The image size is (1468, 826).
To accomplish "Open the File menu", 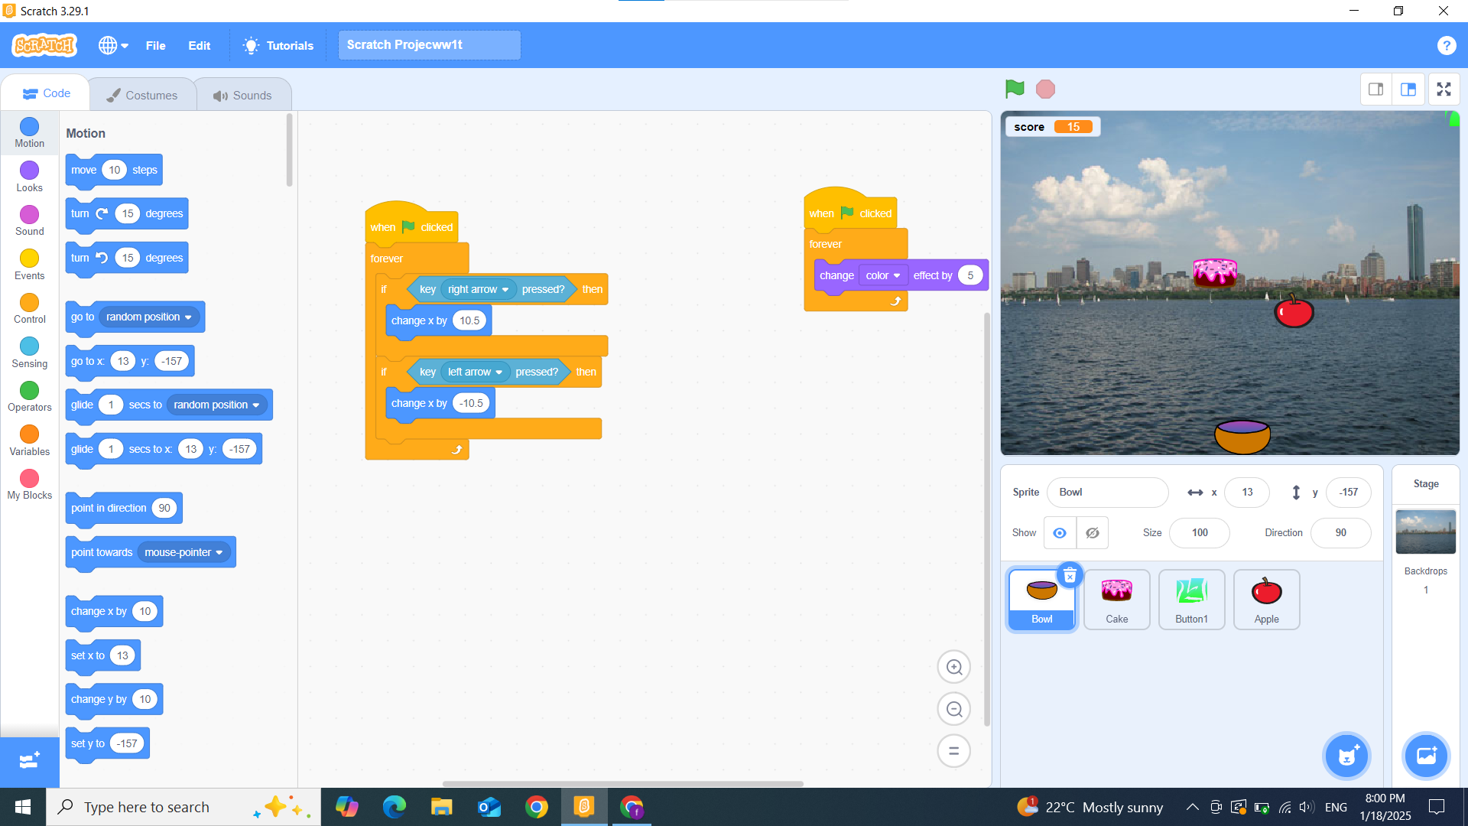I will tap(155, 46).
